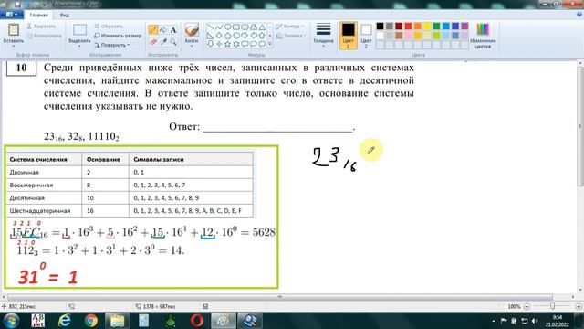Image resolution: width=584 pixels, height=329 pixels.
Task: Open Paint help icon
Action: click(x=579, y=15)
